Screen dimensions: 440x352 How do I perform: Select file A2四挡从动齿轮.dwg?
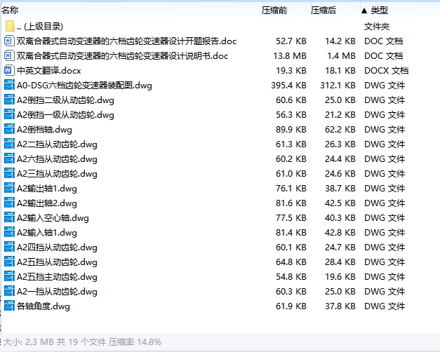click(57, 247)
